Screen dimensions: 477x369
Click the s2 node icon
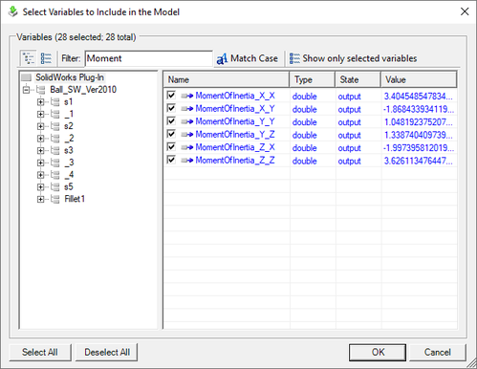pos(55,126)
